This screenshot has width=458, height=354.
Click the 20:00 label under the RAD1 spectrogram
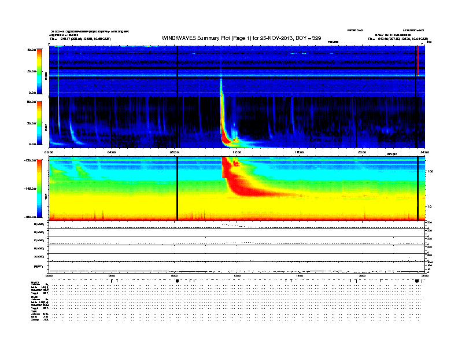[x=362, y=152]
